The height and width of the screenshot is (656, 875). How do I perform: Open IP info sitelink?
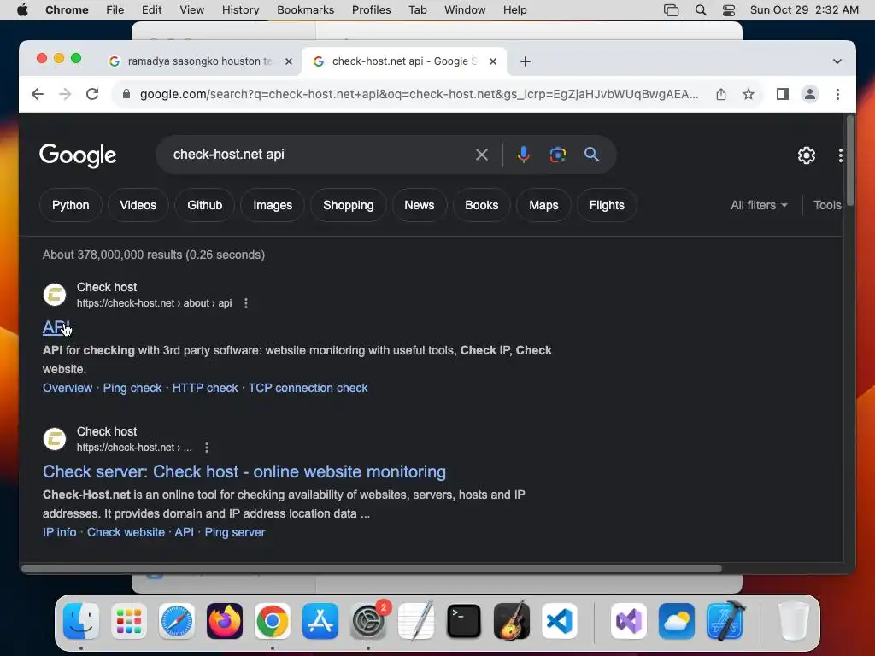tap(59, 532)
